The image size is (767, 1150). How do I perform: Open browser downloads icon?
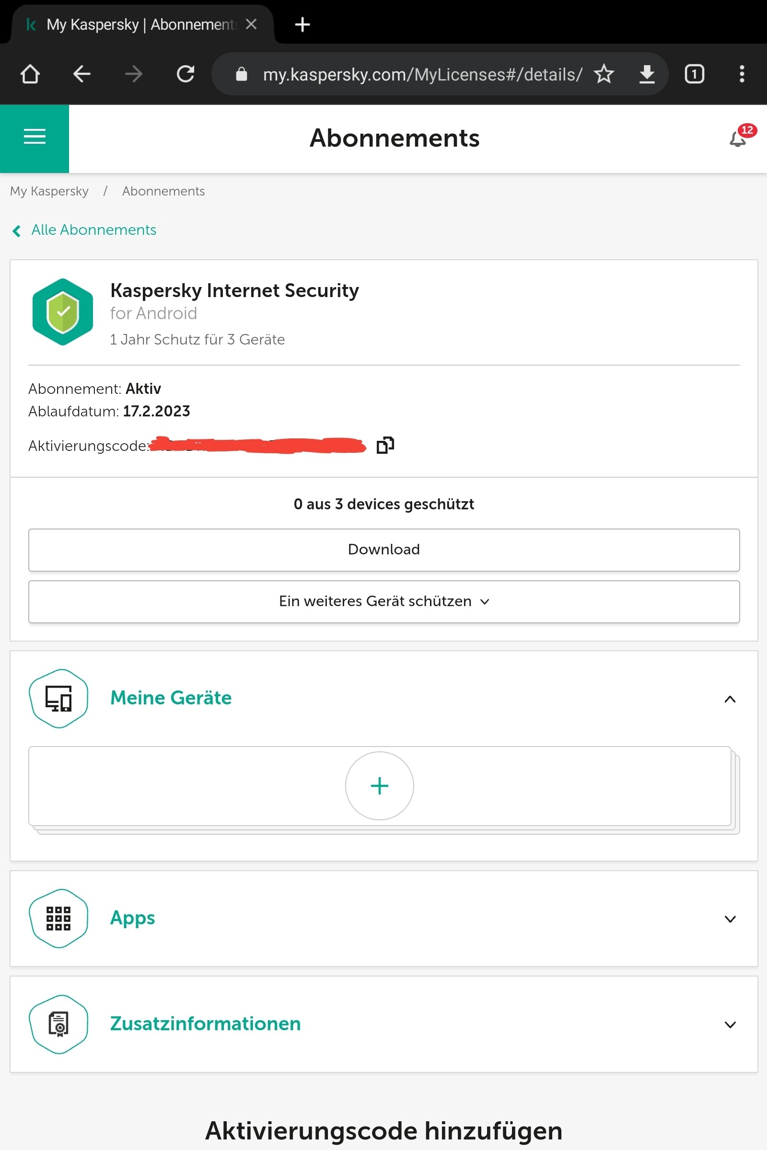[647, 74]
